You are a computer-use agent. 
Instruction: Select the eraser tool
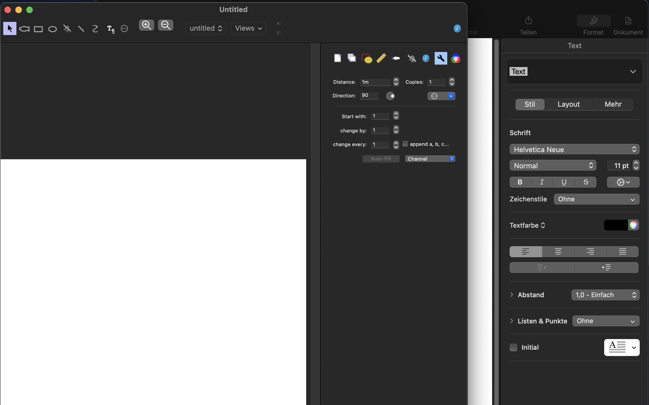396,58
